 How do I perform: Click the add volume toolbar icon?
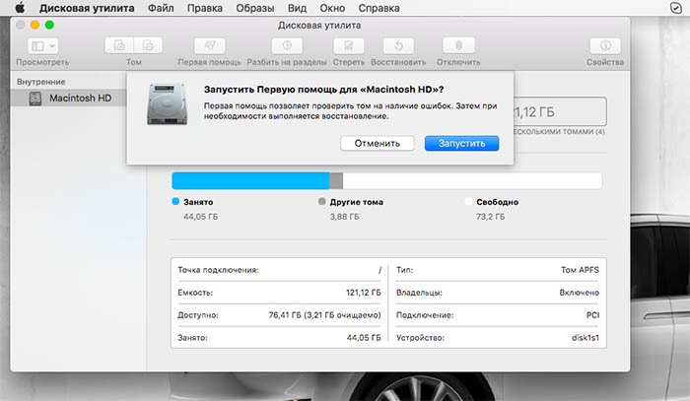(x=119, y=45)
